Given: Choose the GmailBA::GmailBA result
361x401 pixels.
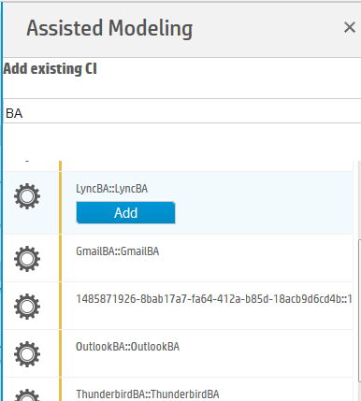Looking at the screenshot, I should coord(118,251).
